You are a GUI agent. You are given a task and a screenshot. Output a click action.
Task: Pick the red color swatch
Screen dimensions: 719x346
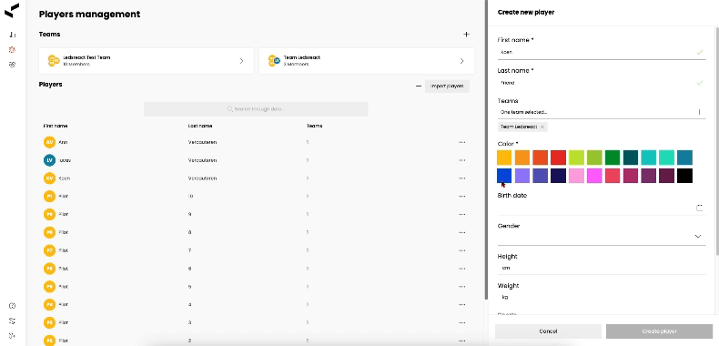click(x=558, y=158)
